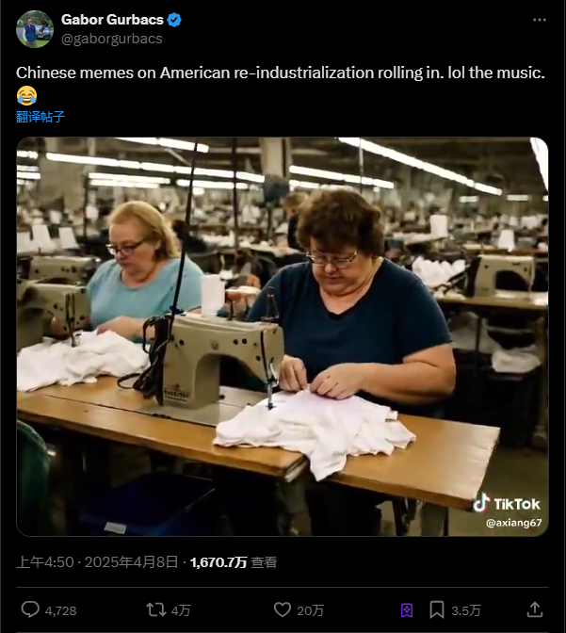Repost using the retweet arrows icon
The height and width of the screenshot is (633, 566).
point(155,609)
